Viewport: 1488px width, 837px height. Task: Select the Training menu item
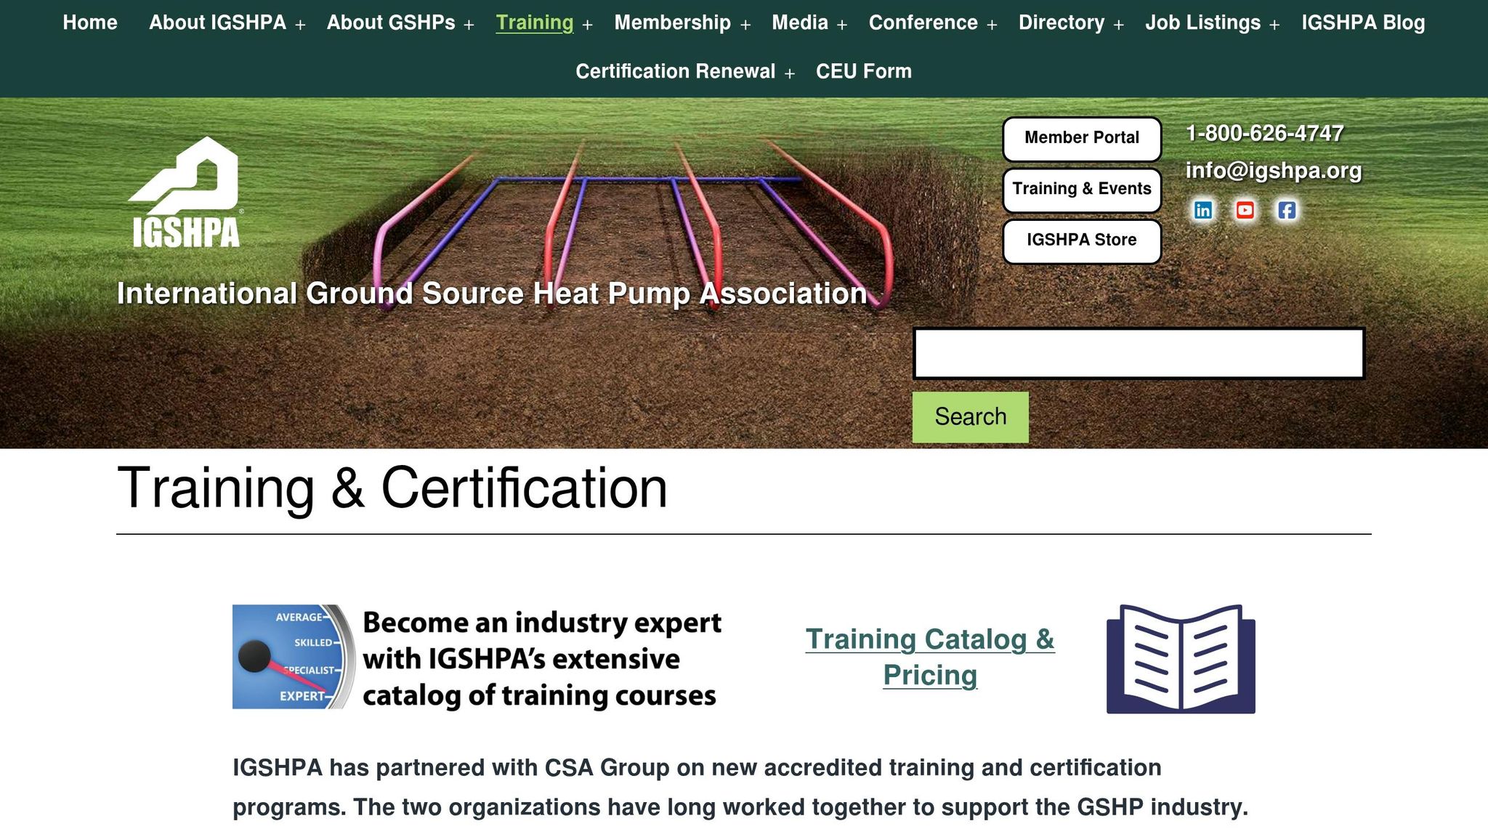535,23
